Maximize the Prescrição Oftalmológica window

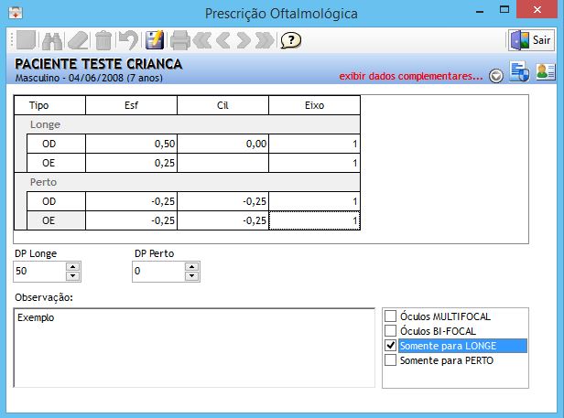click(504, 10)
